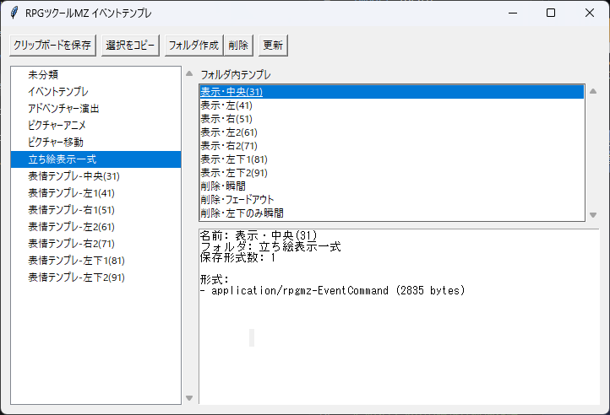Click the application/rpgmz-EventCommand format line
The height and width of the screenshot is (415, 610).
(333, 291)
